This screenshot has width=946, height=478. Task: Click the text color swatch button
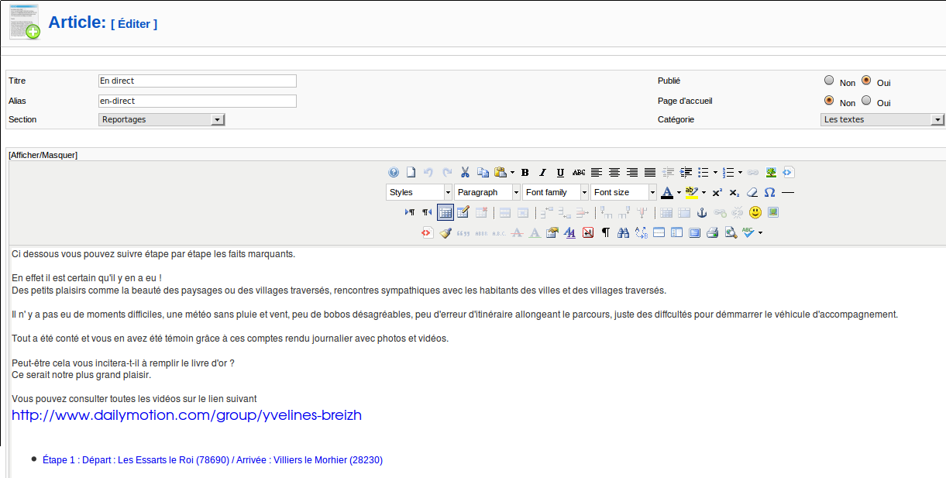(666, 192)
